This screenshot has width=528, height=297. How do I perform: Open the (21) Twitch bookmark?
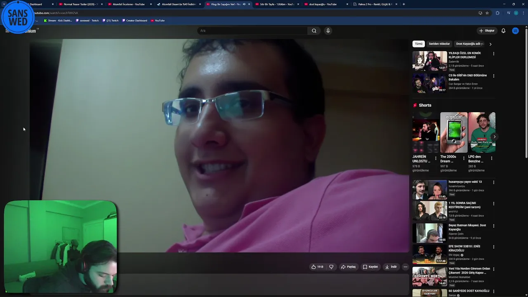coord(110,20)
